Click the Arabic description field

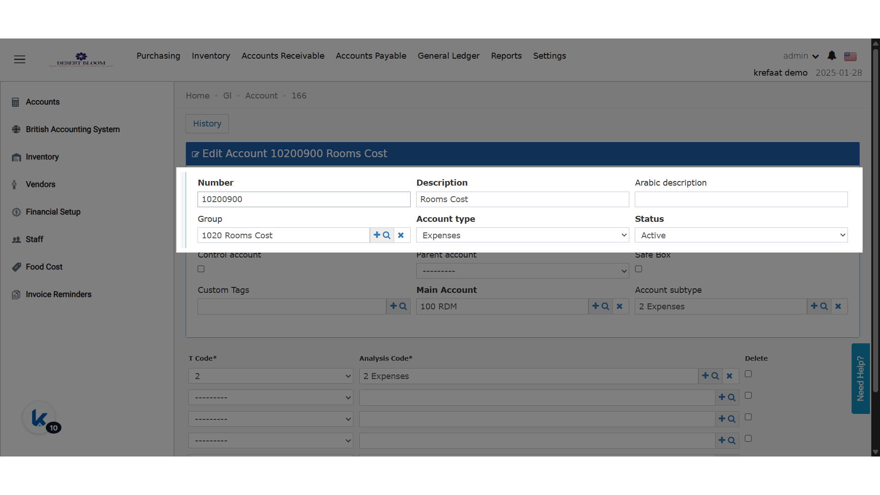coord(741,199)
